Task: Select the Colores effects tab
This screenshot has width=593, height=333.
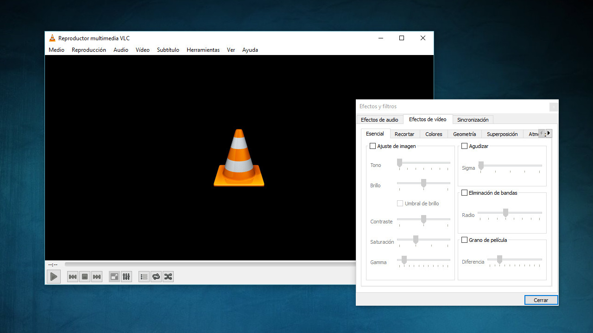Action: coord(433,134)
